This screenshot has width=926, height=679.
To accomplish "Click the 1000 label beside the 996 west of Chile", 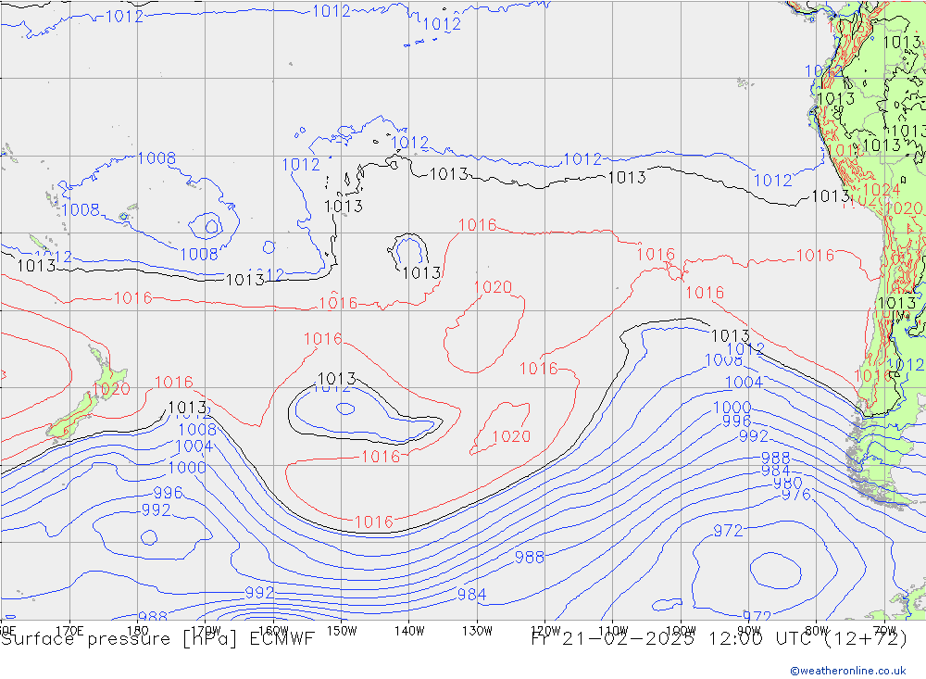I will click(x=732, y=408).
